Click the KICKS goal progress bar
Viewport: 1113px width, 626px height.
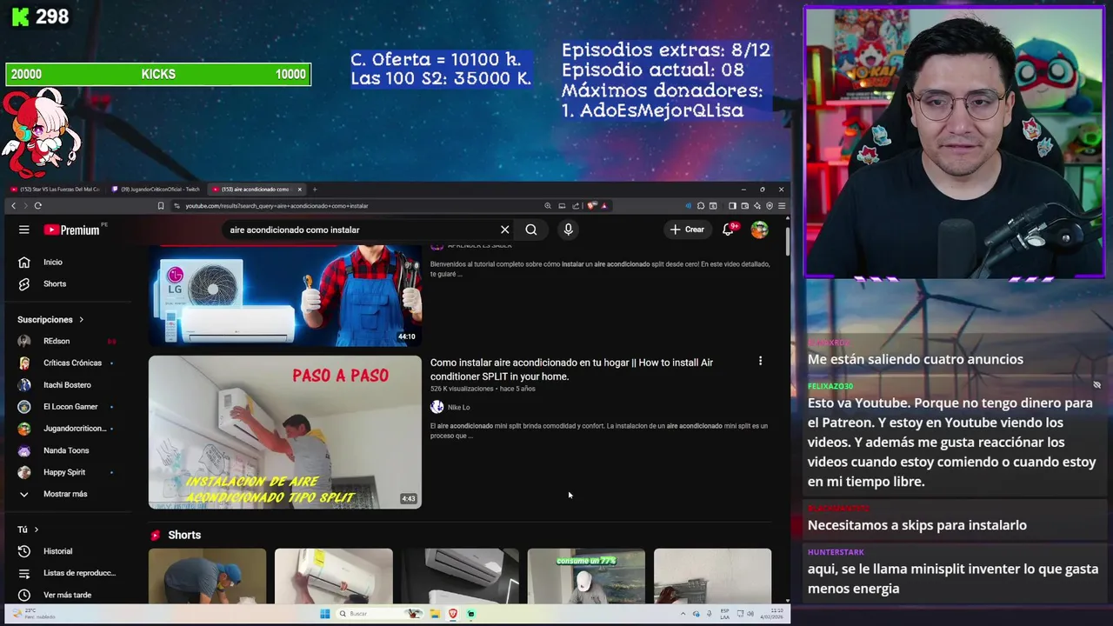click(x=157, y=74)
